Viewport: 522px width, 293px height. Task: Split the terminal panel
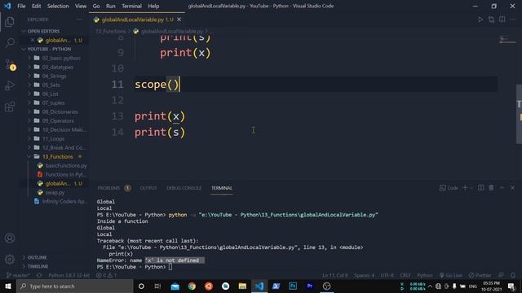tap(480, 188)
